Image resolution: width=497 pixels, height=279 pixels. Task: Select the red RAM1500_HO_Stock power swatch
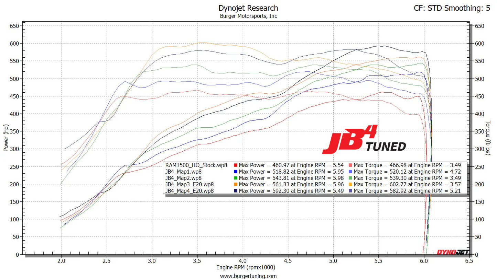[236, 165]
